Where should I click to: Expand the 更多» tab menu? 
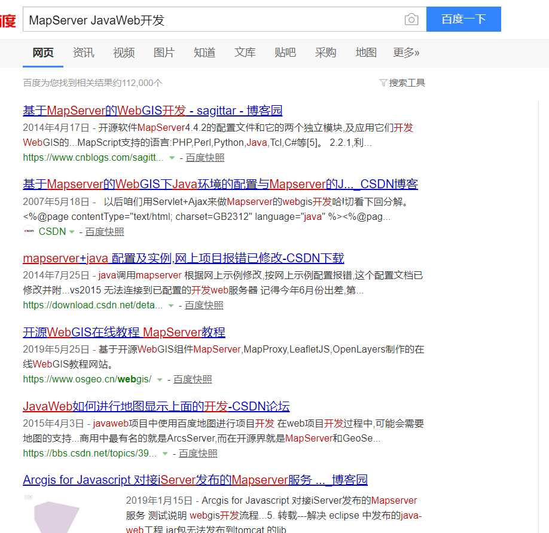pos(406,53)
